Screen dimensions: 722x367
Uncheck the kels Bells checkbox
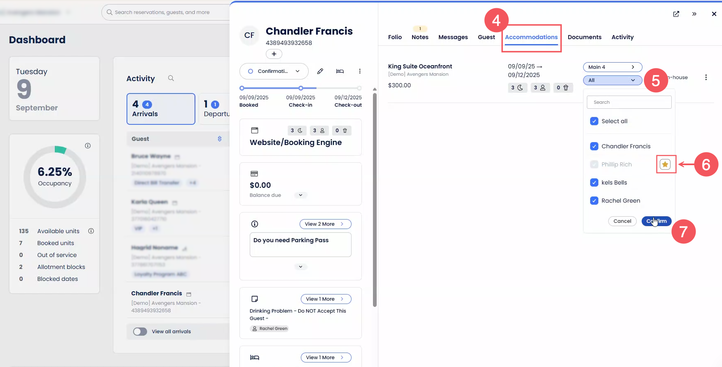click(x=594, y=182)
